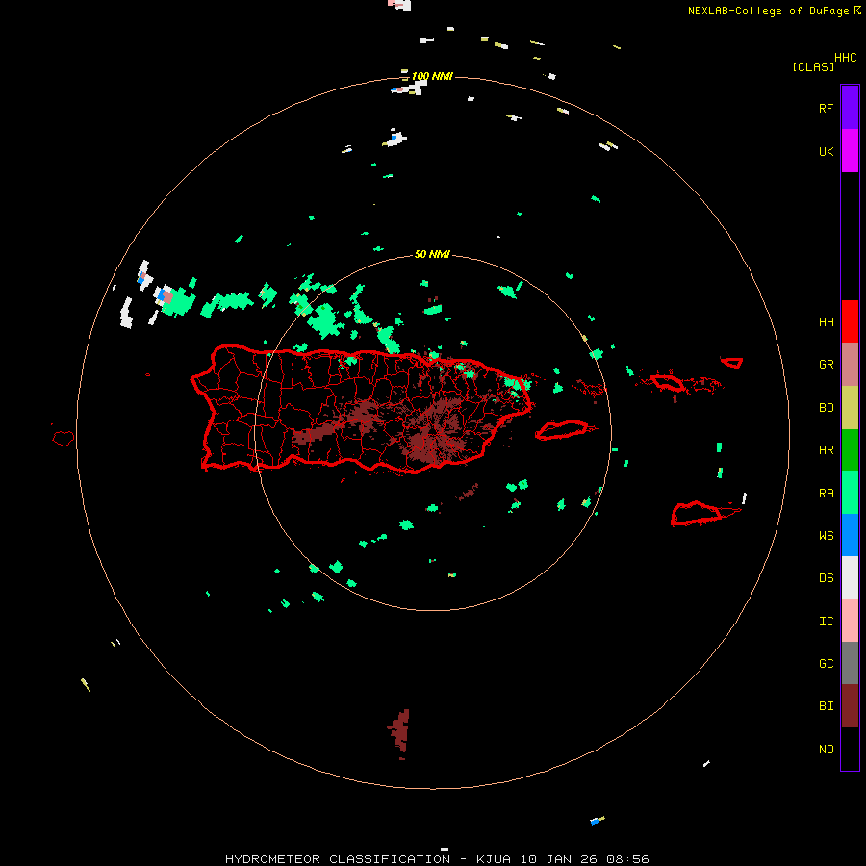Screen dimensions: 866x866
Task: Click the HR dark green swatch
Action: coord(850,450)
